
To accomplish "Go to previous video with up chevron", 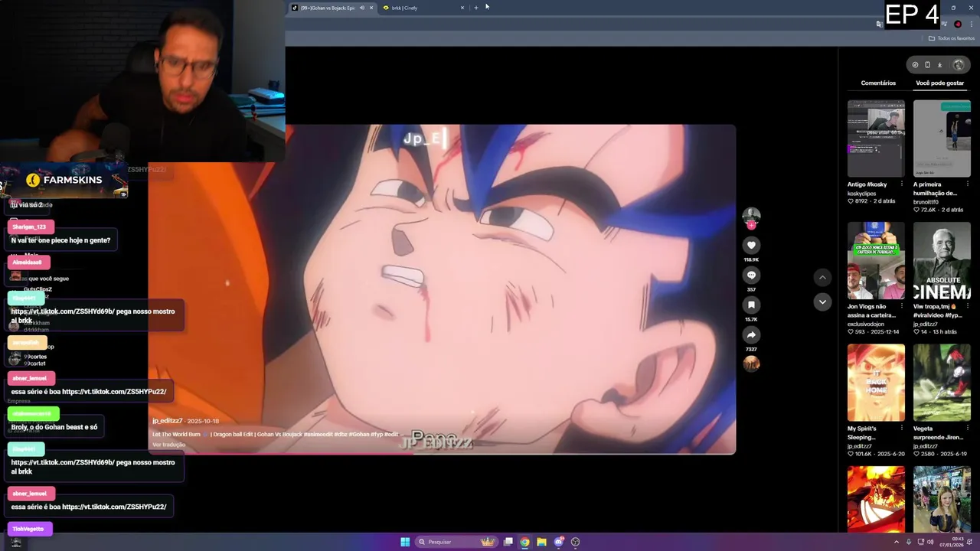I will pos(822,278).
